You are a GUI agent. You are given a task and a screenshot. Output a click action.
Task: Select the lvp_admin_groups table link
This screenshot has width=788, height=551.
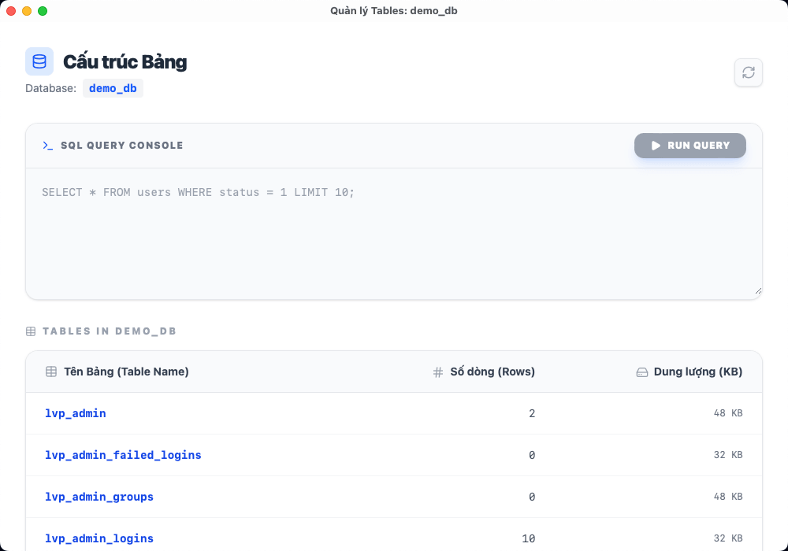coord(99,497)
